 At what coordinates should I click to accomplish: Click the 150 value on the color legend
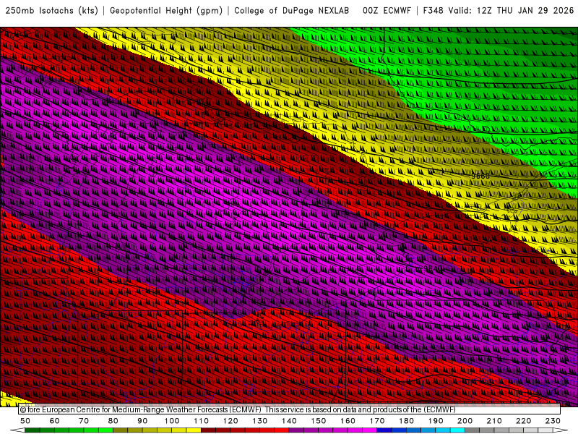(319, 421)
